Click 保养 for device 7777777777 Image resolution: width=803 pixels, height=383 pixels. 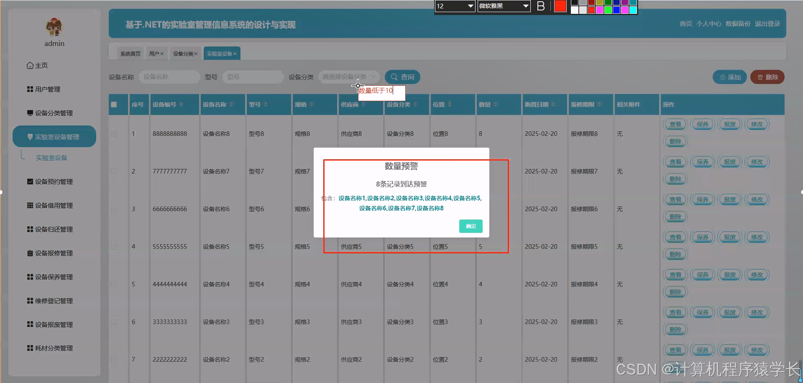(703, 162)
